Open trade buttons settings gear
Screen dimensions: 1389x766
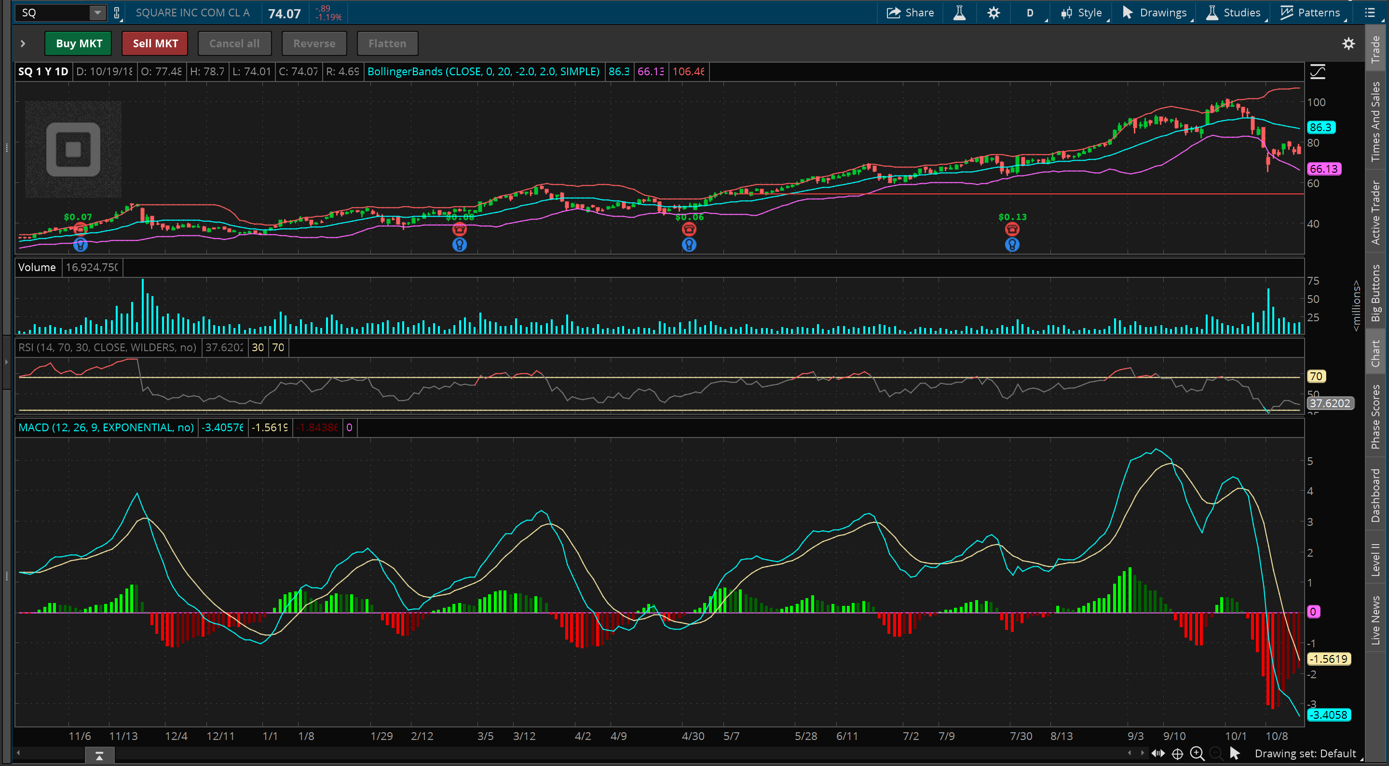(1348, 44)
